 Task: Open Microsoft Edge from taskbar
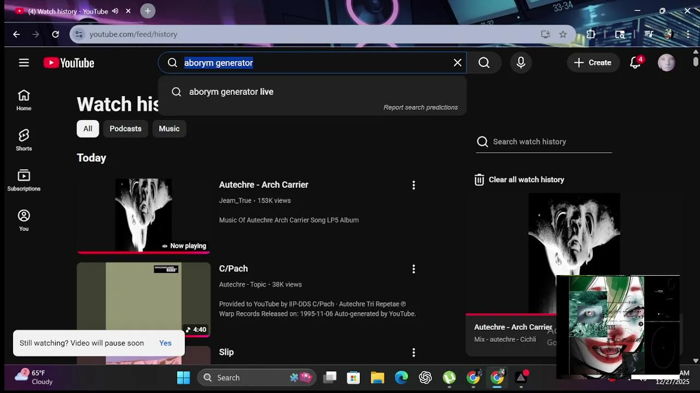[401, 378]
